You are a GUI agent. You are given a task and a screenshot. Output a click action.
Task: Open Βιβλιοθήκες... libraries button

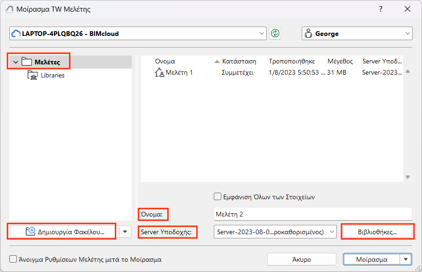pyautogui.click(x=377, y=232)
